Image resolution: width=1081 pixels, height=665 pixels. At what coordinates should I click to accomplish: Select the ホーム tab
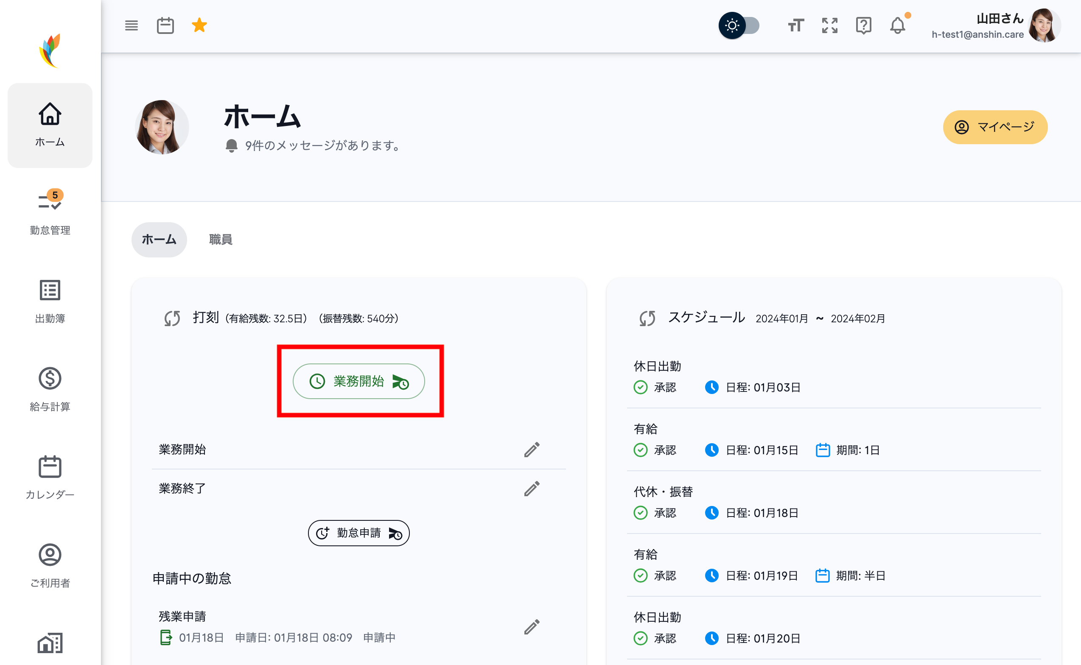(159, 239)
